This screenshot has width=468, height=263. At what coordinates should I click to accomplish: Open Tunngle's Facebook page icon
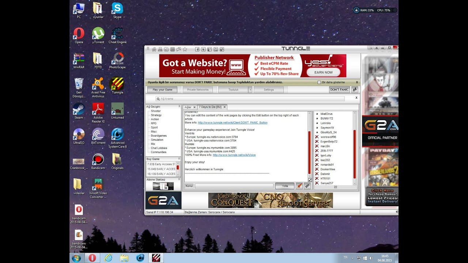pyautogui.click(x=197, y=49)
